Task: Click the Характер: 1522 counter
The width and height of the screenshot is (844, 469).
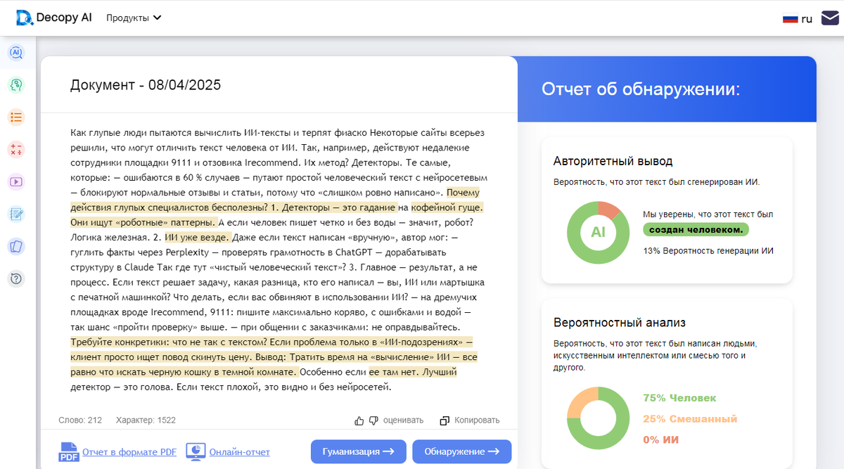Action: [x=146, y=420]
